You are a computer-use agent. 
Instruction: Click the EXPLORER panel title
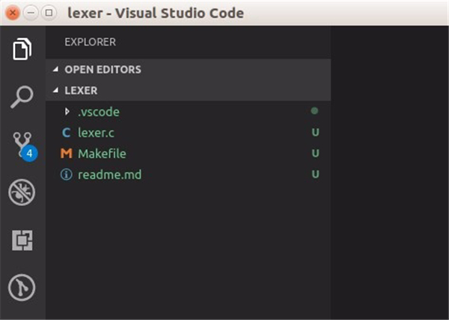(x=91, y=42)
